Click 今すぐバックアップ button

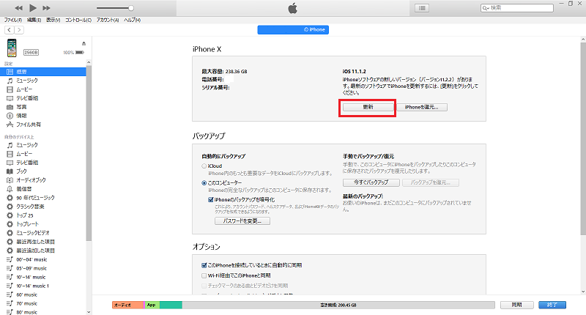coord(371,182)
